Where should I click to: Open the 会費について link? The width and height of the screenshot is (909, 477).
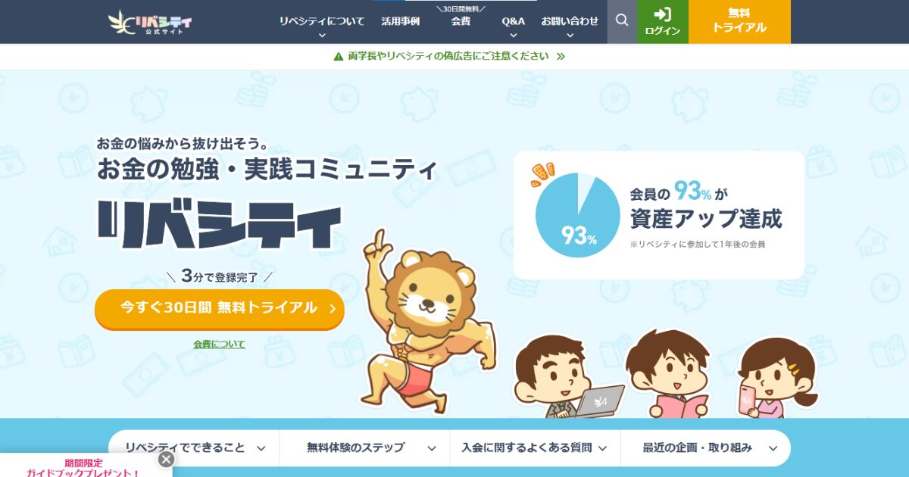tap(220, 344)
